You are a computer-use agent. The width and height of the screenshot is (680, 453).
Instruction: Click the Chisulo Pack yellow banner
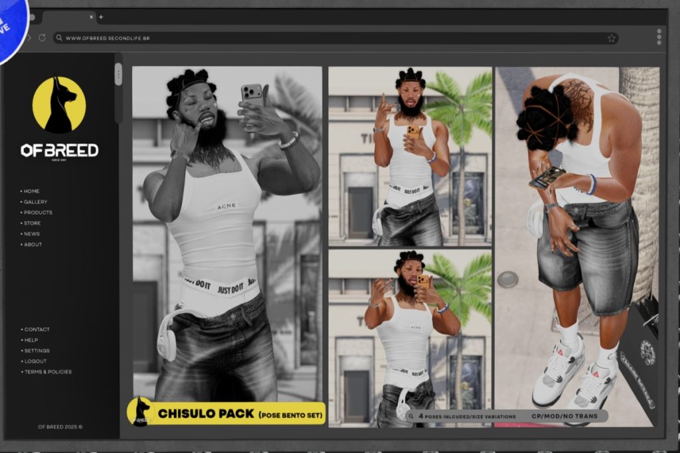click(226, 413)
